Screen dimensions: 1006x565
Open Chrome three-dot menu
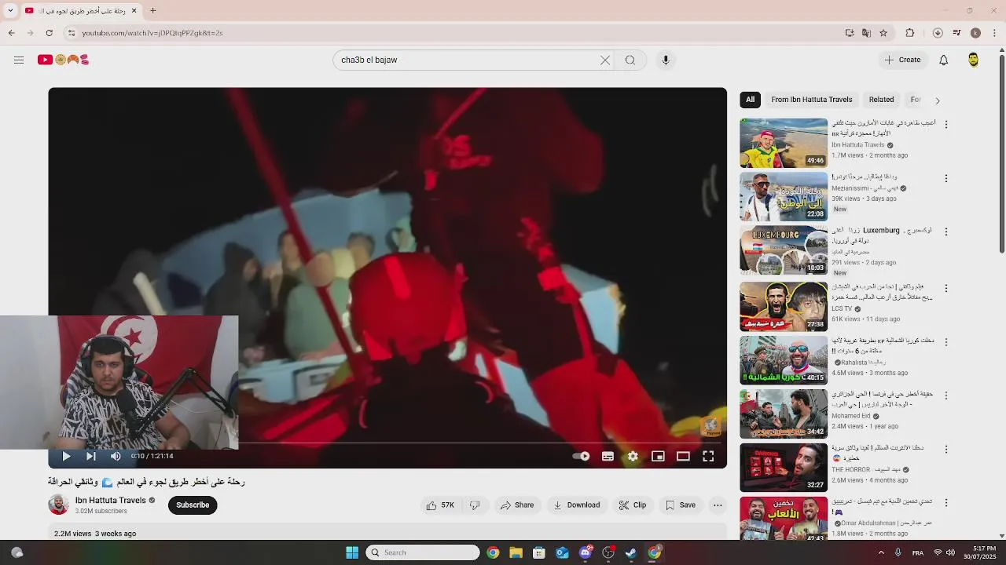995,33
